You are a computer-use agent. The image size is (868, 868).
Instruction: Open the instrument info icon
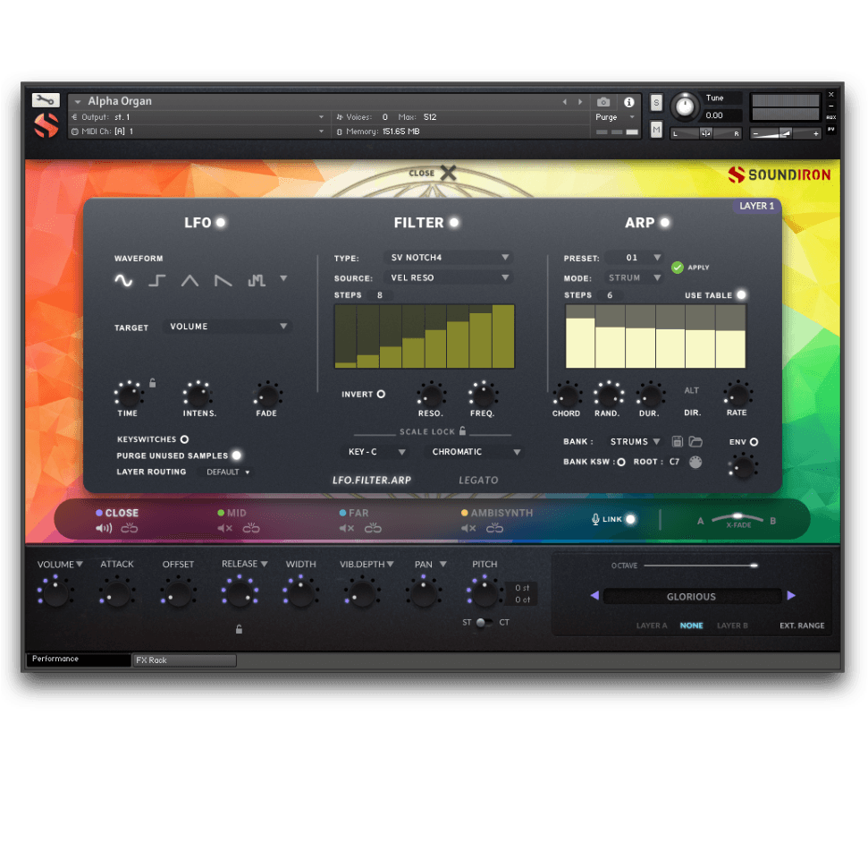pos(628,102)
